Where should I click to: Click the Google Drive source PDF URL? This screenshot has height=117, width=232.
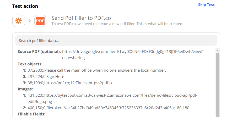tap(132, 52)
